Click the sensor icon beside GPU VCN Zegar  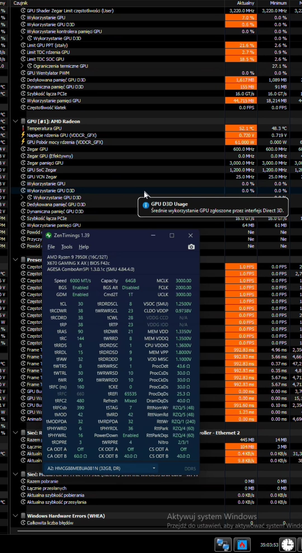[23, 177]
